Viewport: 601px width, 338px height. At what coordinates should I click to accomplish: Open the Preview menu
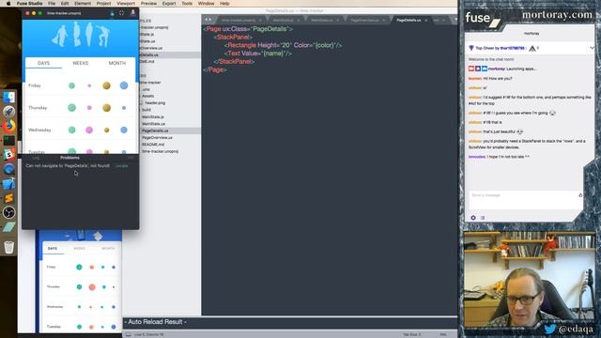tap(148, 4)
